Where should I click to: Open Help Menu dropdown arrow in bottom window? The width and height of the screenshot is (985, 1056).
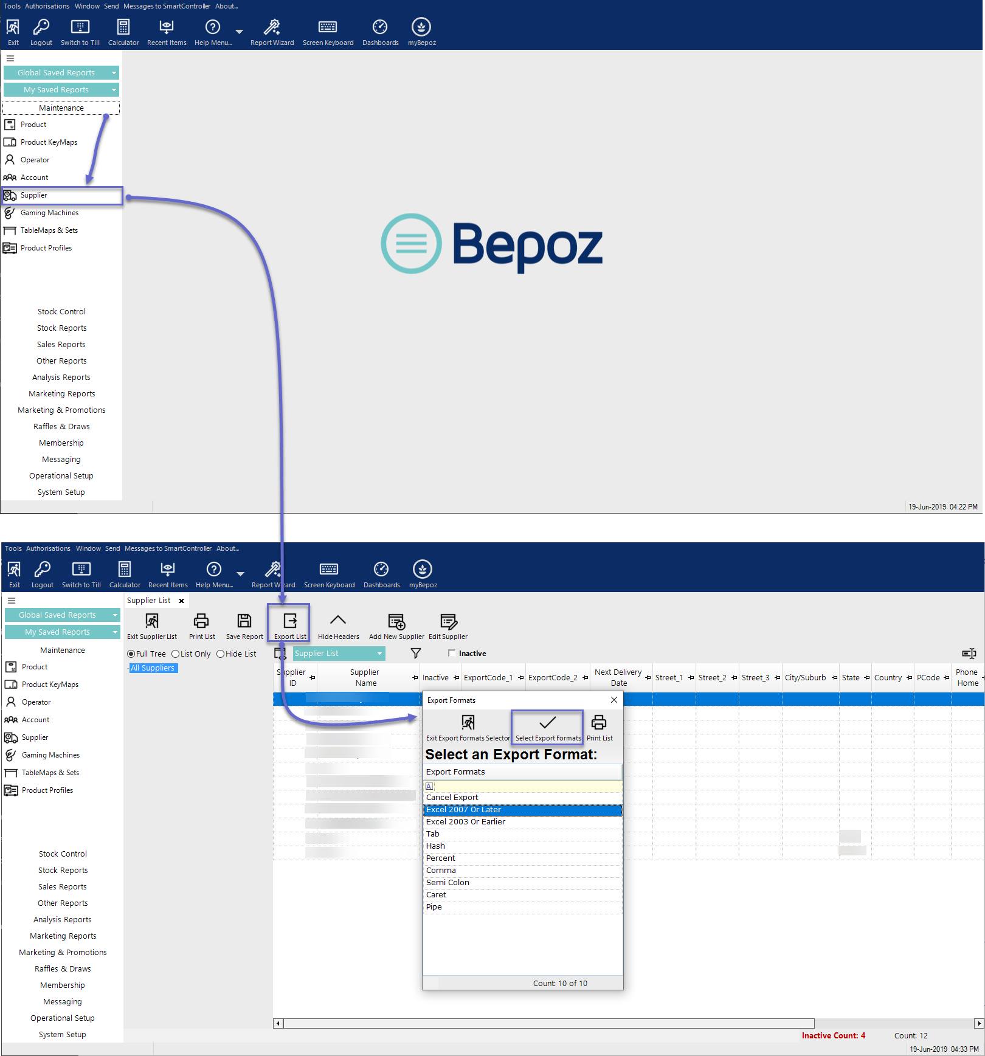240,574
